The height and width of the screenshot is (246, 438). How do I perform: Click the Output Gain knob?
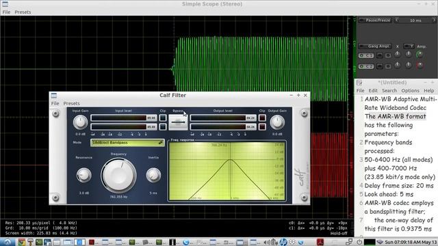277,122
